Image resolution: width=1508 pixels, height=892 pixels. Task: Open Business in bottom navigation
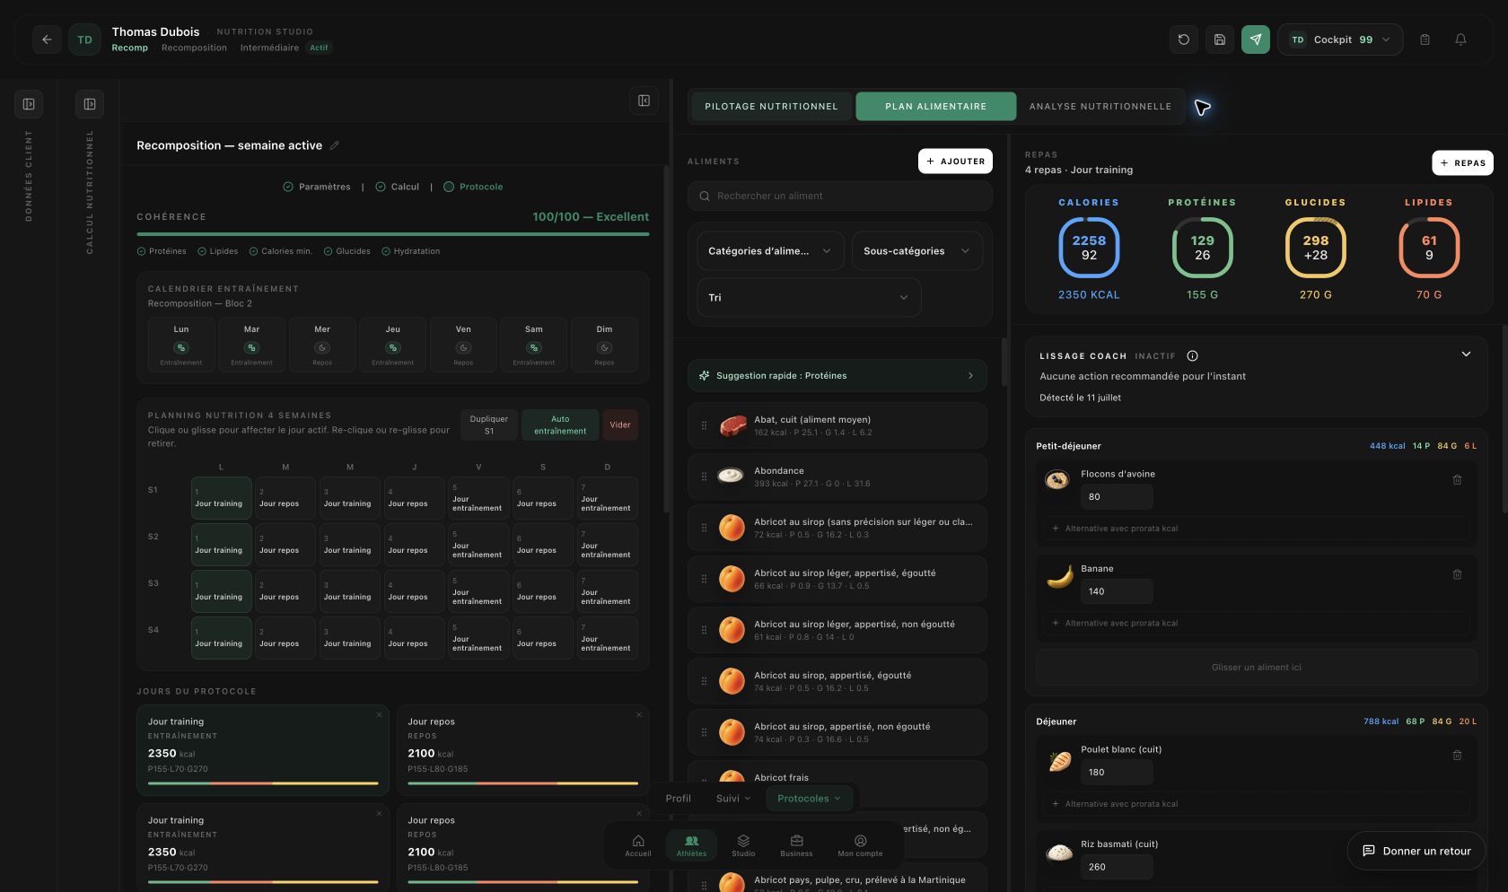796,844
